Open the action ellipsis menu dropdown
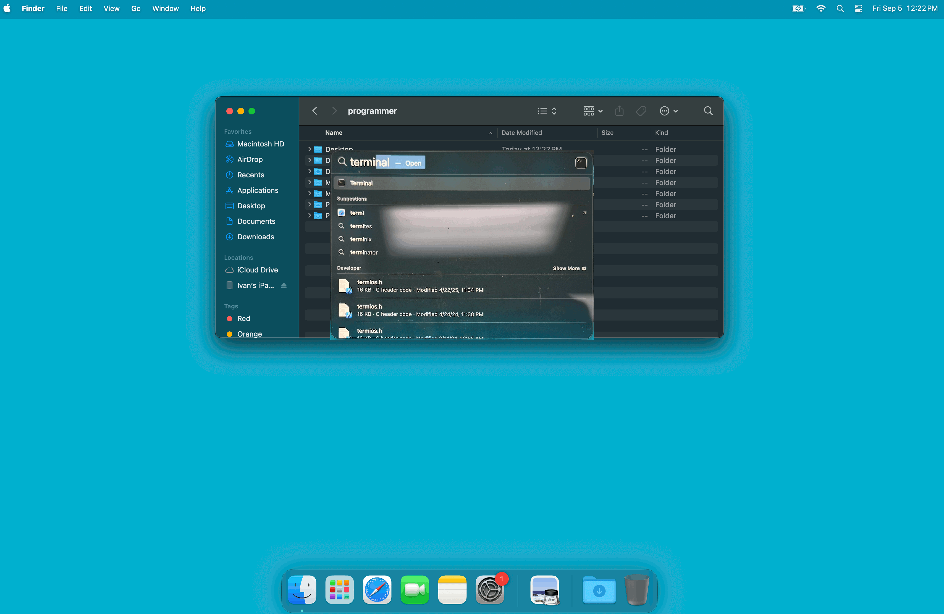The image size is (944, 614). point(668,111)
